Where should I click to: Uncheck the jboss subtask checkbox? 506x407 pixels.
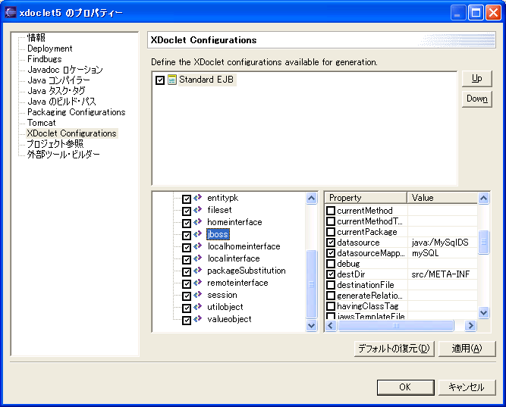187,235
